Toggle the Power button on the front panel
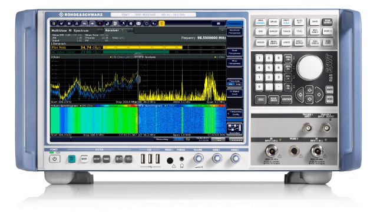This screenshot has height=212, width=377. tap(55, 159)
